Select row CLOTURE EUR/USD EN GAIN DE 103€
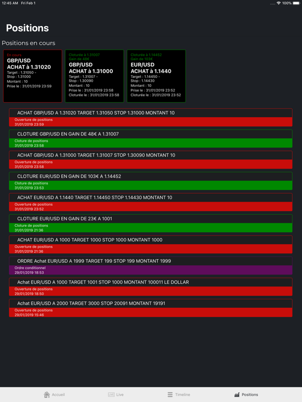 151,181
